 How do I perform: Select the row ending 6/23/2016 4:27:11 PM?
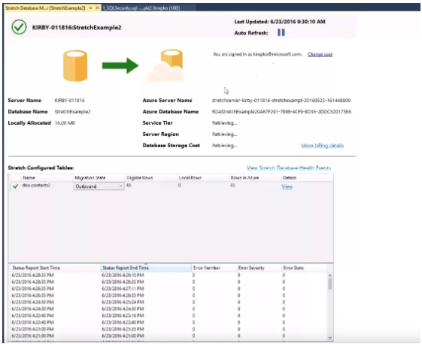[168, 288]
